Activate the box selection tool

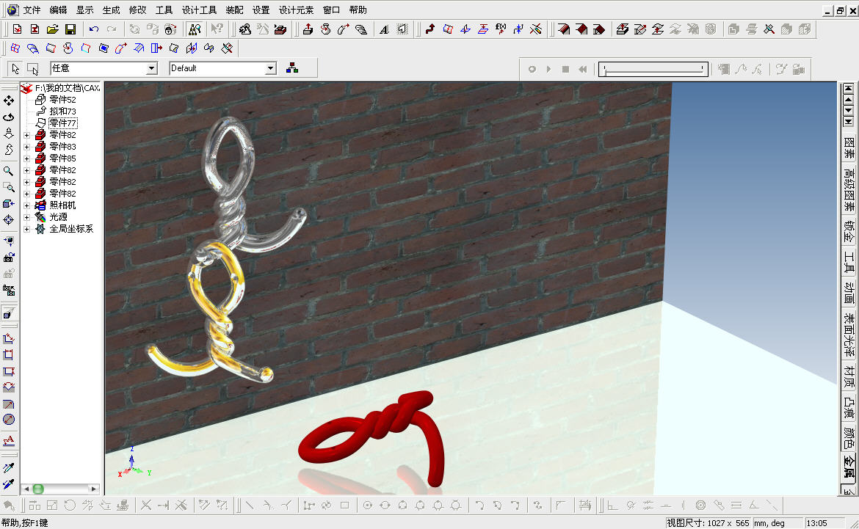tap(33, 68)
